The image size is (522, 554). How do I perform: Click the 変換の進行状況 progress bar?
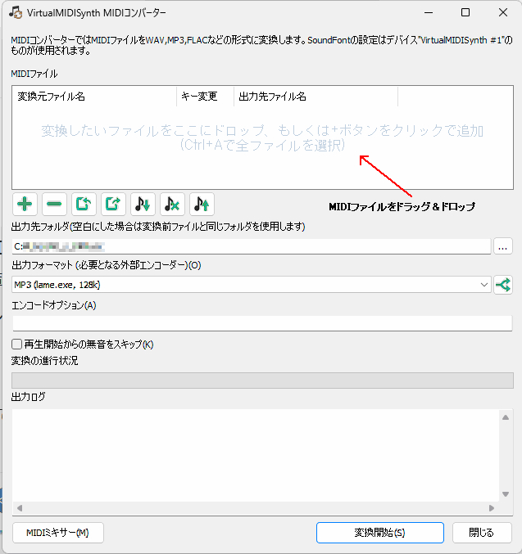pos(262,381)
